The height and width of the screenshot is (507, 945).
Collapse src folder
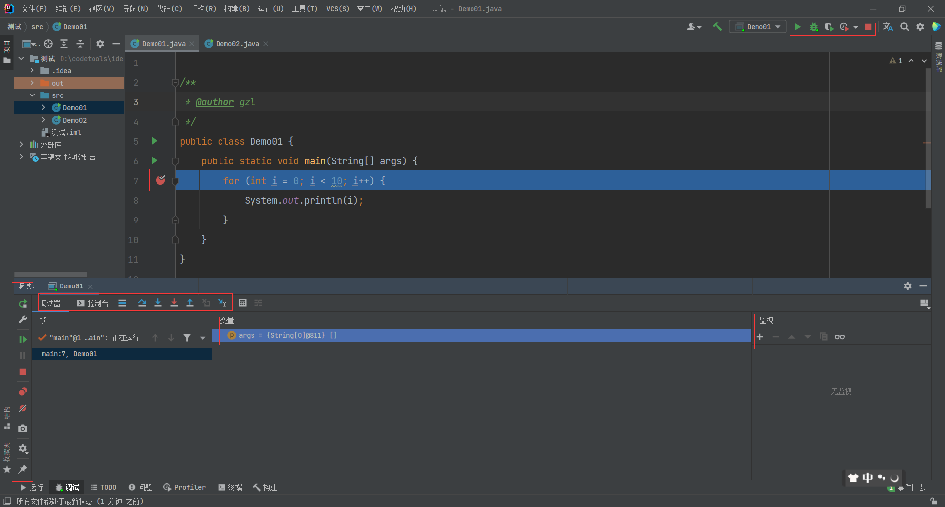click(32, 95)
